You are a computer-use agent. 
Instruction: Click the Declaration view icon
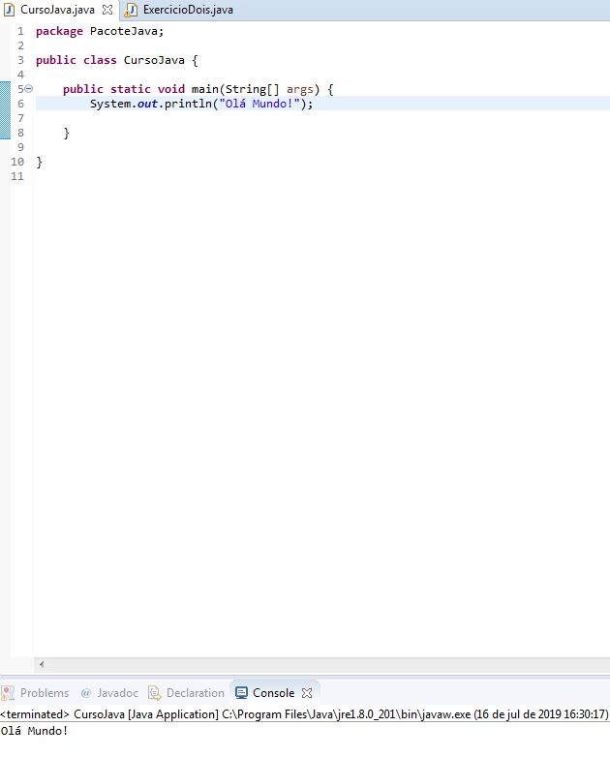(x=154, y=693)
